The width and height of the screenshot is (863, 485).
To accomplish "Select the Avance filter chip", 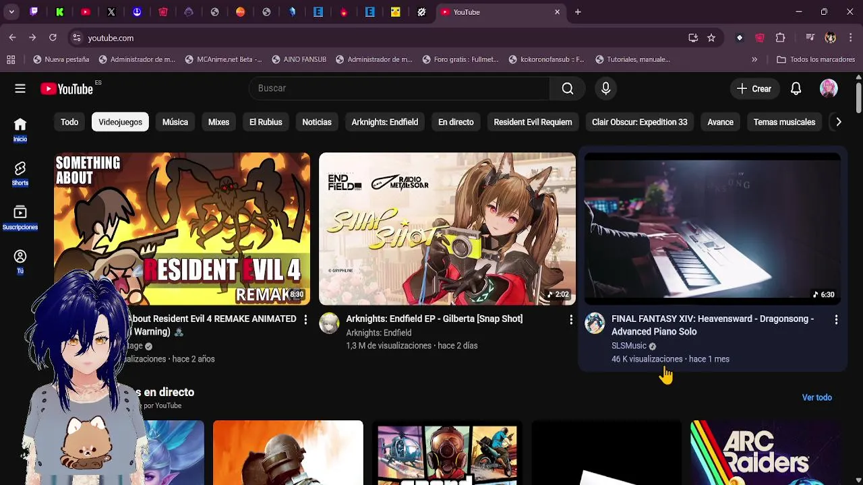I will coord(720,122).
